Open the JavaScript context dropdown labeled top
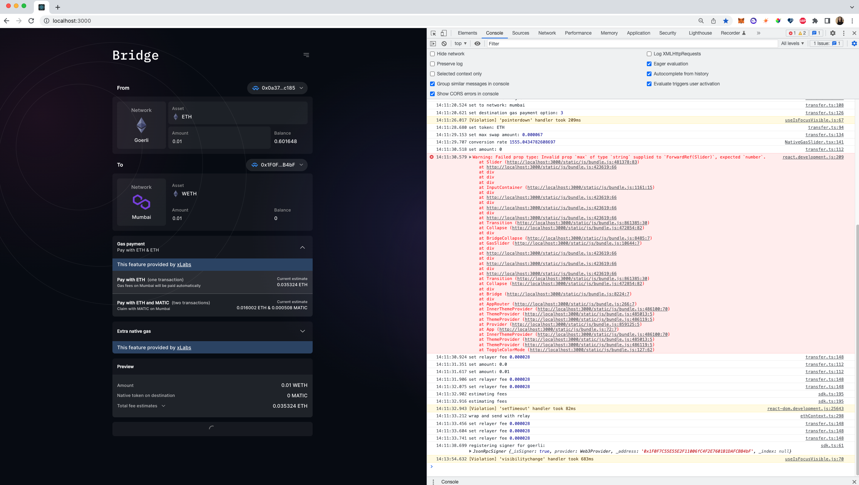The height and width of the screenshot is (485, 859). point(459,43)
